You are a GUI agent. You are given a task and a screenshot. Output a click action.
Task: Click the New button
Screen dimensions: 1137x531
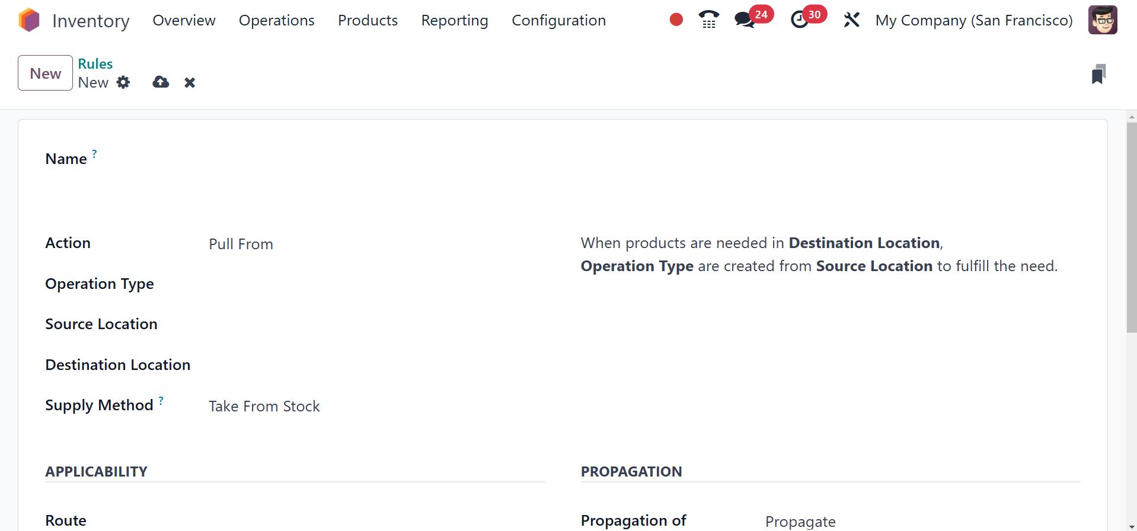pyautogui.click(x=45, y=73)
